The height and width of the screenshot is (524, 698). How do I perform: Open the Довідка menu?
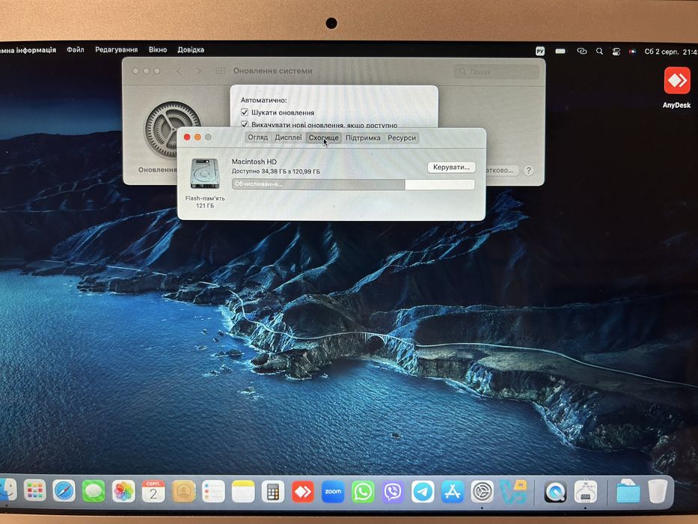pos(191,50)
